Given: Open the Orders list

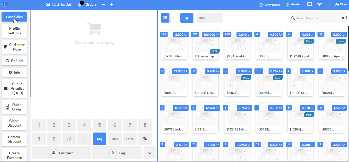Looking at the screenshot, I should pos(87,4).
